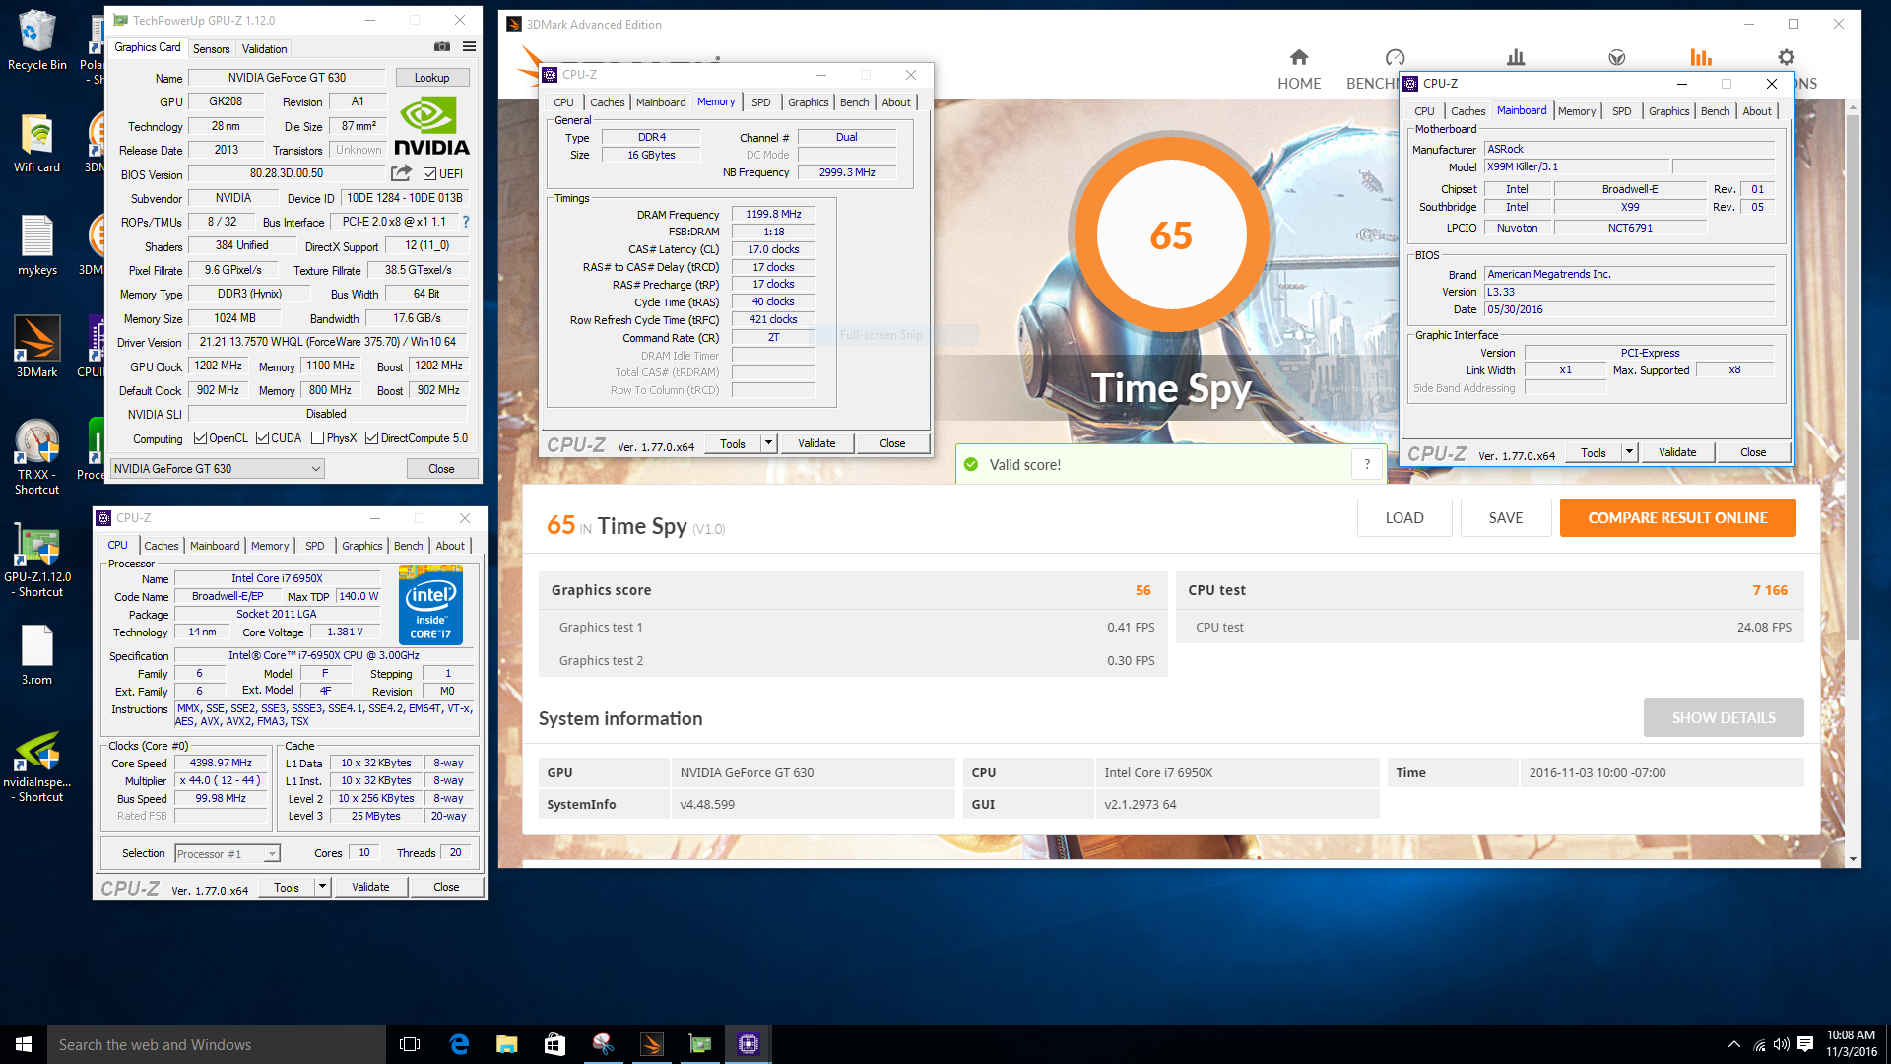Launch Microsoft Edge from taskbar
Screen dimensions: 1891x1064
(459, 1044)
